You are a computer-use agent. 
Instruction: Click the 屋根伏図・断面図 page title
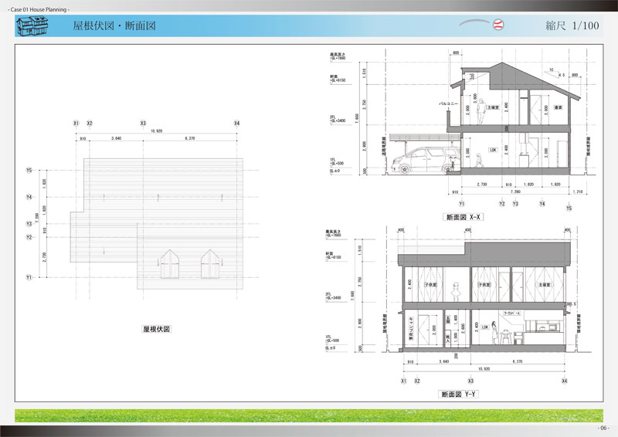coord(114,25)
